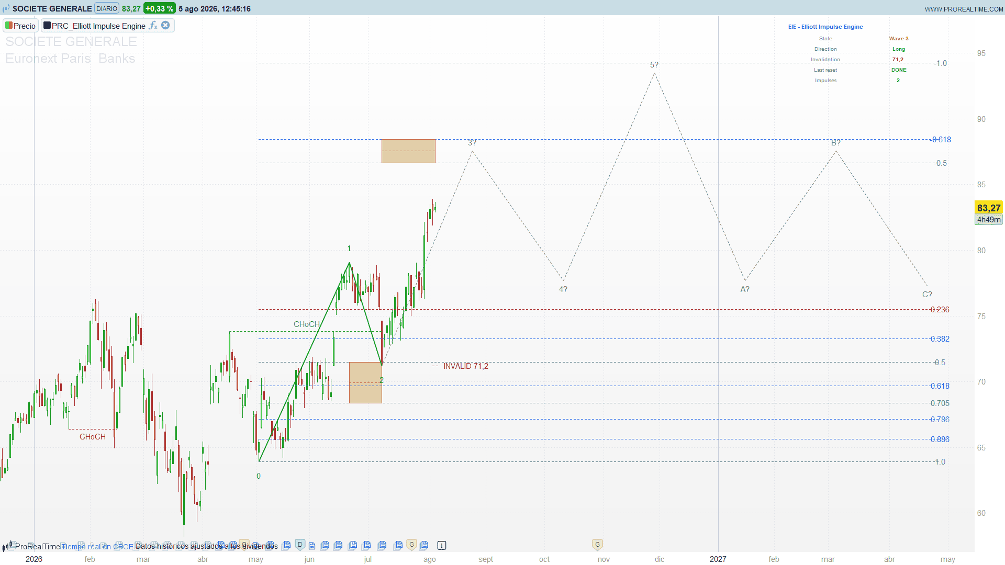Open the fx indicator code editor
The image size is (1005, 565).
(153, 26)
